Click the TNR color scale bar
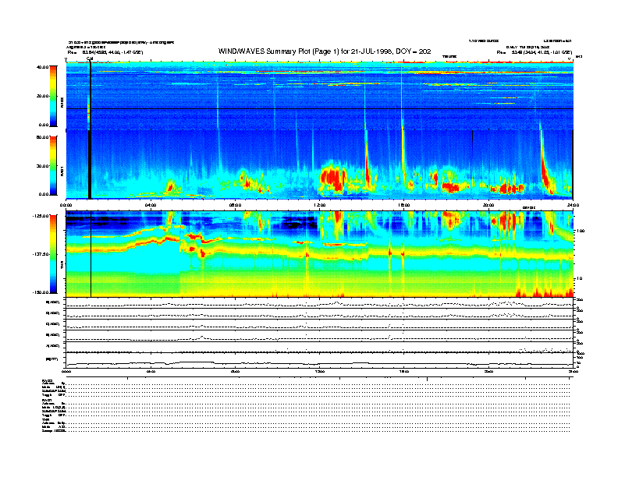 pos(53,254)
